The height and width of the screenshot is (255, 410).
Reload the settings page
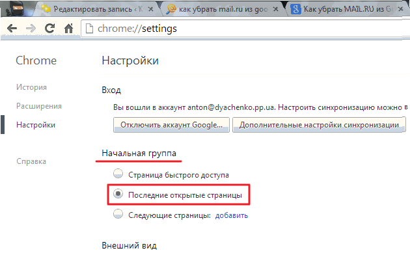(x=49, y=28)
